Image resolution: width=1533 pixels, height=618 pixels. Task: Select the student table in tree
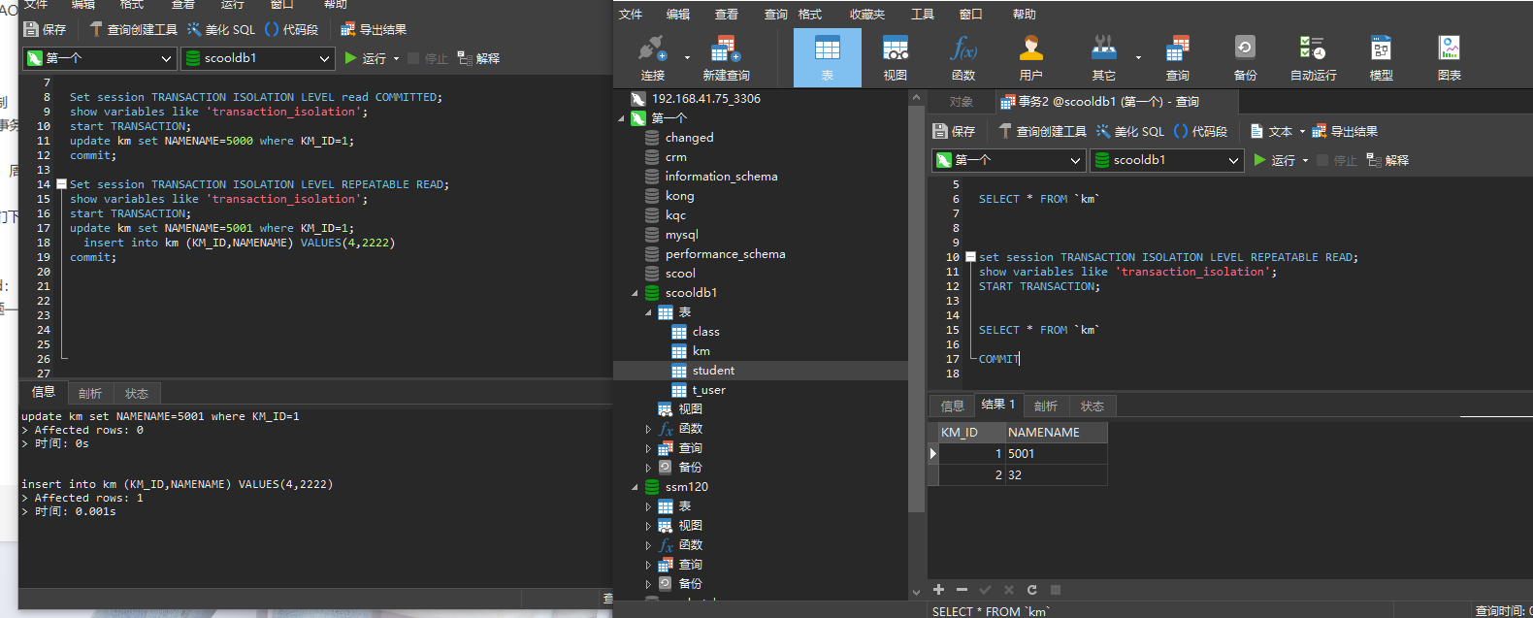pyautogui.click(x=713, y=371)
